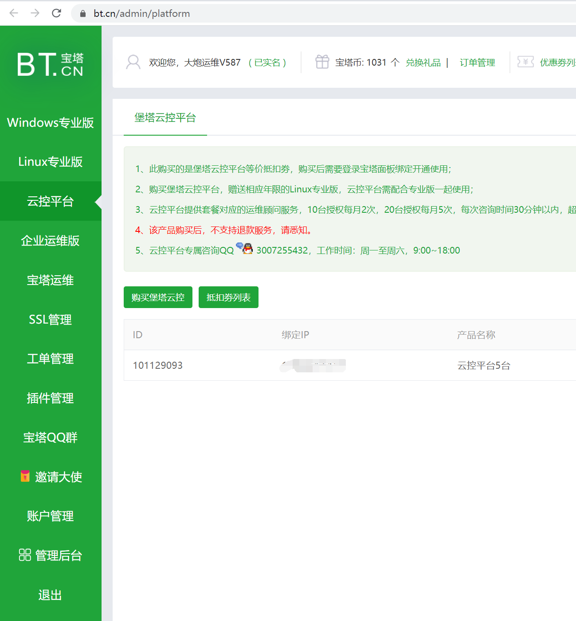Click the 抵扣券列表 button
This screenshot has width=576, height=621.
pos(228,297)
